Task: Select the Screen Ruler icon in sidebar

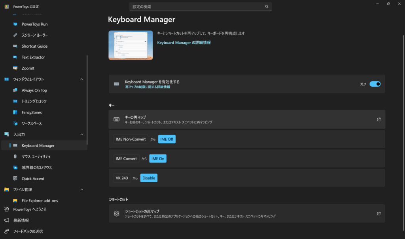Action: [15, 35]
